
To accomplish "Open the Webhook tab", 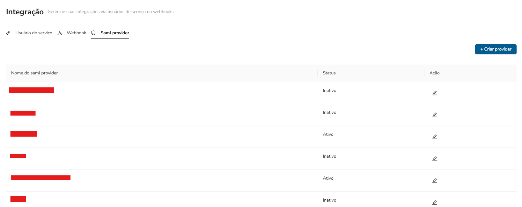I will (x=77, y=33).
